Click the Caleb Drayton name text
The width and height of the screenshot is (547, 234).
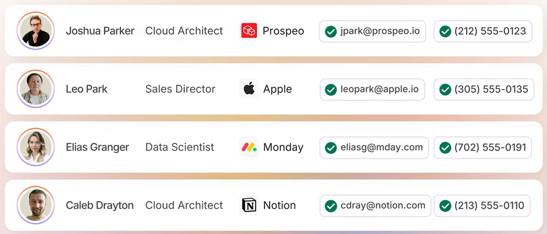tap(100, 205)
